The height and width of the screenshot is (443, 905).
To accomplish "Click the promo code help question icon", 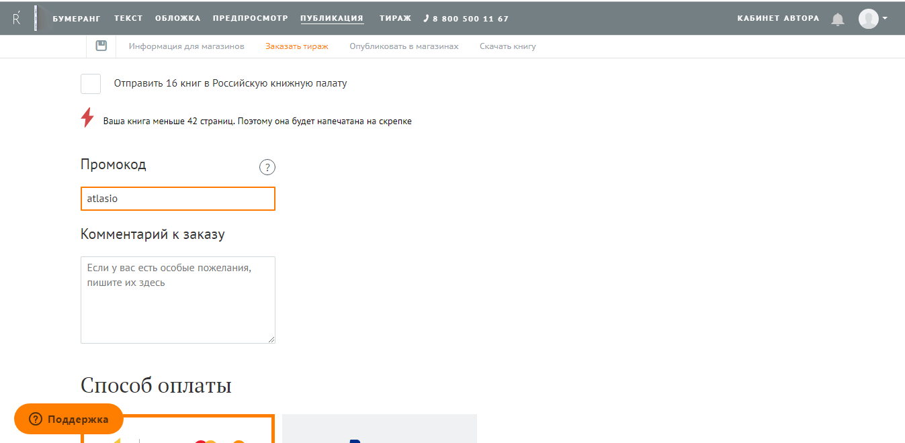I will click(x=267, y=167).
